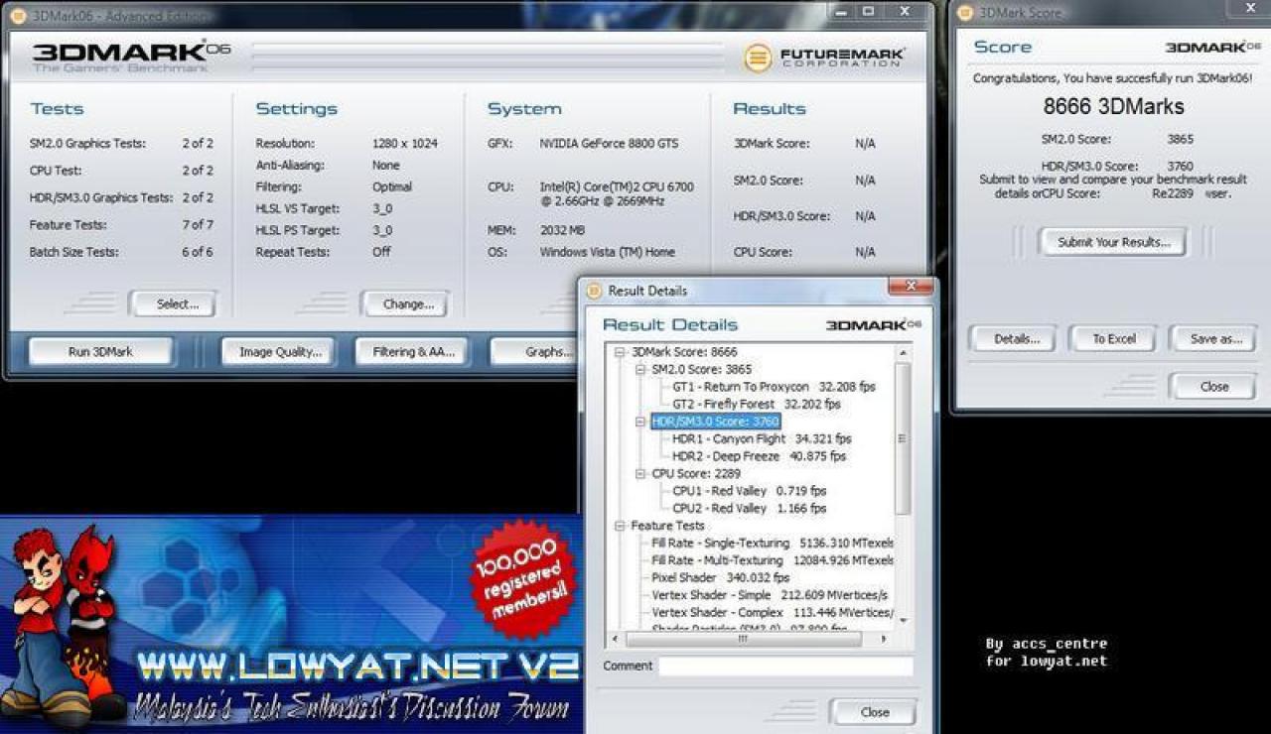Collapse the HDR/SM3.0 Score: 3760 node
1271x734 pixels.
[x=640, y=422]
